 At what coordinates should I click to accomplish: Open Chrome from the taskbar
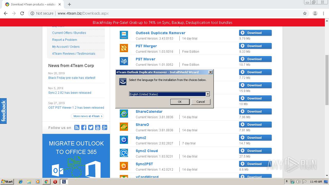[46, 182]
